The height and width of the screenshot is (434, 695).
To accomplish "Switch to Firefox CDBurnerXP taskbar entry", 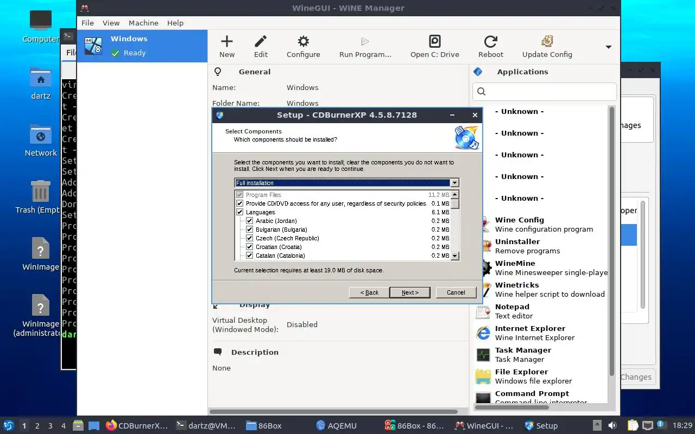I will [137, 426].
